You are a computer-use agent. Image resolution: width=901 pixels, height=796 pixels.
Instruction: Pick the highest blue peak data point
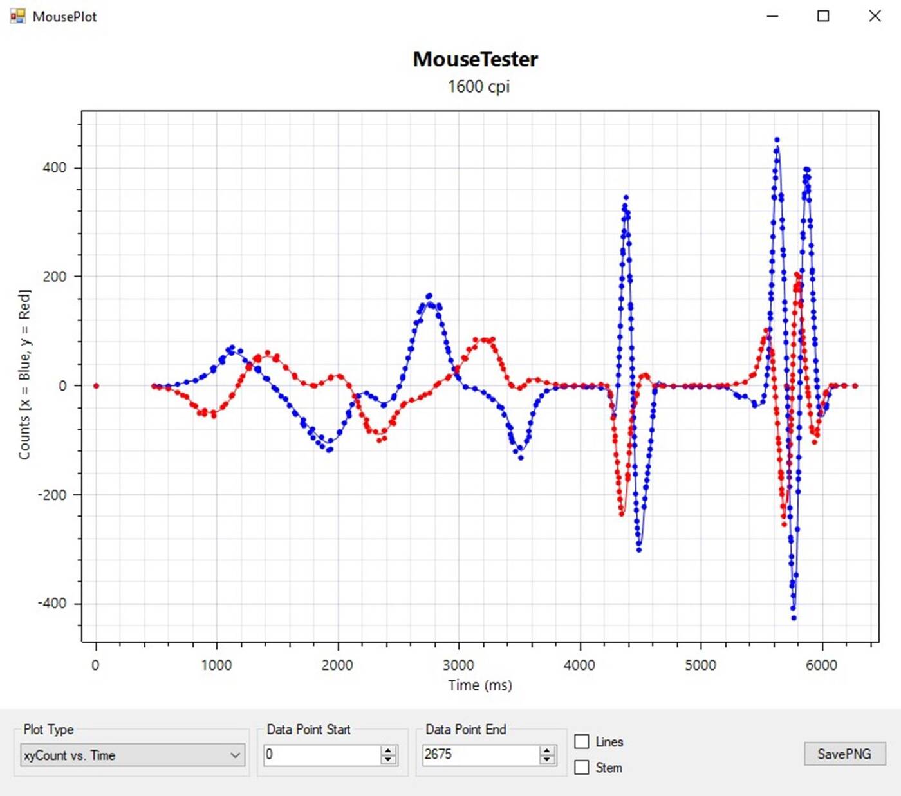[777, 140]
